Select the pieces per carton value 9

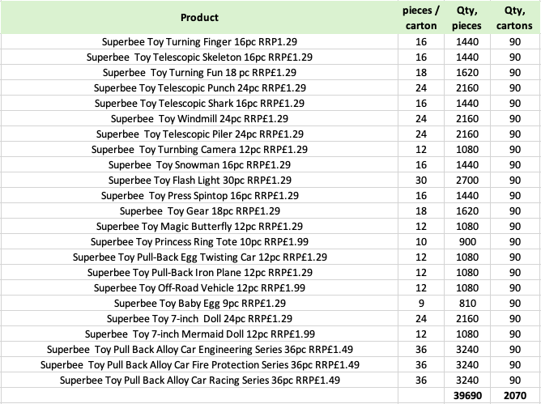pyautogui.click(x=421, y=304)
